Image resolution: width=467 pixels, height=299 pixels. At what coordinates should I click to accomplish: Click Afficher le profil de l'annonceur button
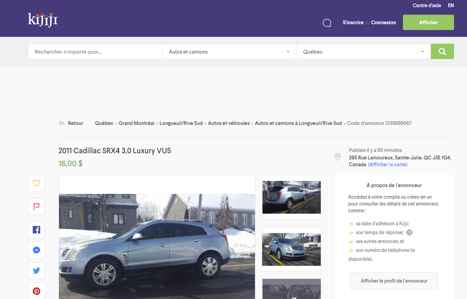[394, 281]
